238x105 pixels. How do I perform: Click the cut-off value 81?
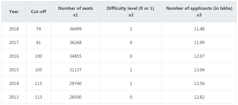pyautogui.click(x=38, y=43)
